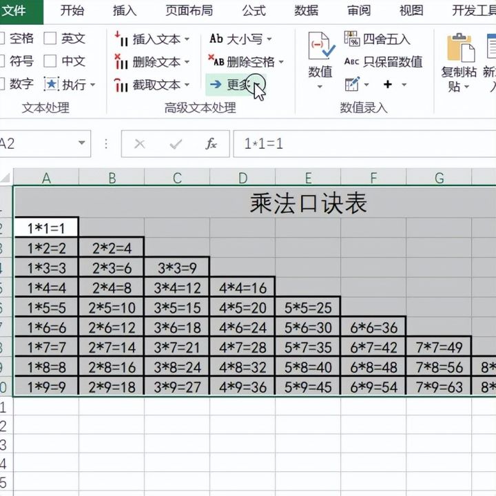
Task: Select cell containing 3*3=9
Action: coord(177,268)
